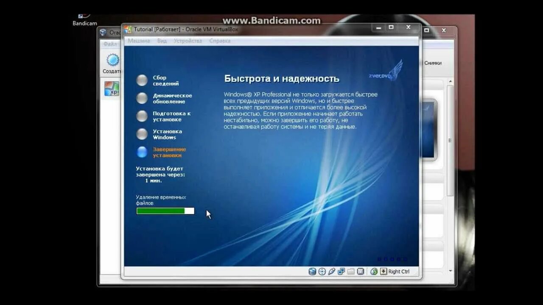Click the Динамическое обновление step bullet
The image size is (543, 305).
tap(142, 98)
